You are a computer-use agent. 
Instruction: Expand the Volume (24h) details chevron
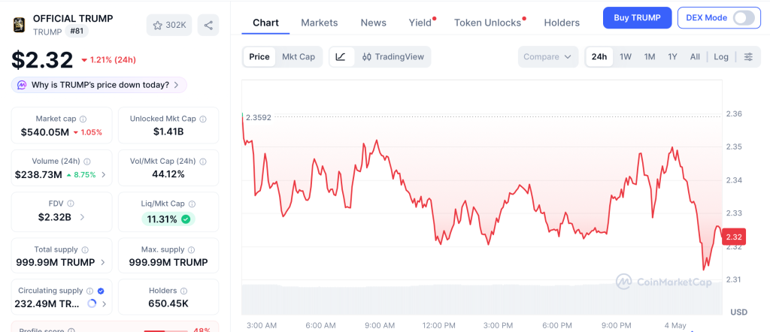104,175
